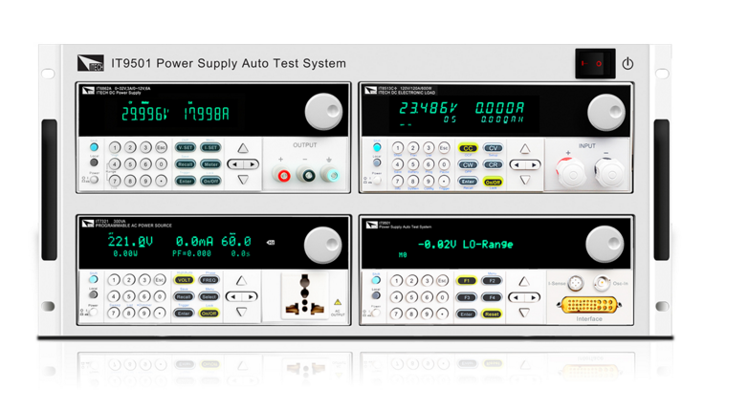Select CR mode on the electronic load

[x=493, y=164]
